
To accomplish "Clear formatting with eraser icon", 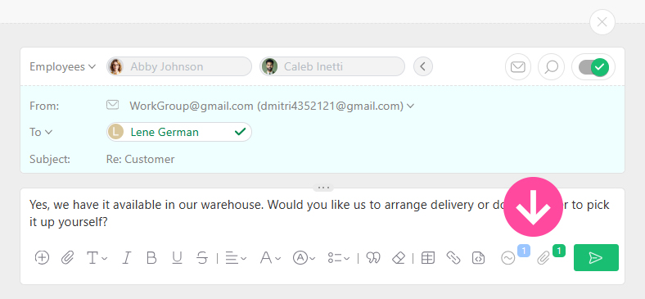I will point(399,258).
